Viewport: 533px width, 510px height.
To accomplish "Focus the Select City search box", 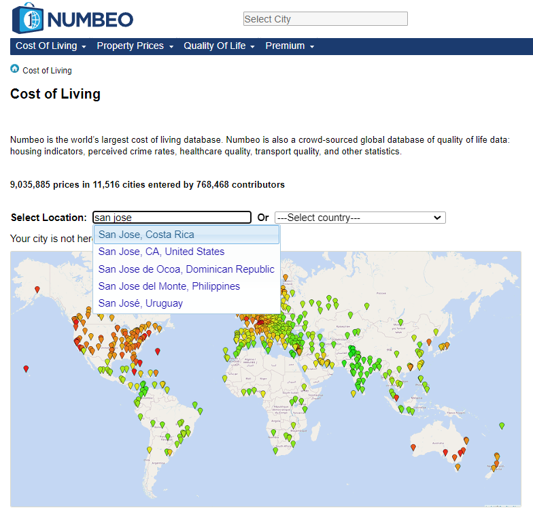I will point(325,19).
